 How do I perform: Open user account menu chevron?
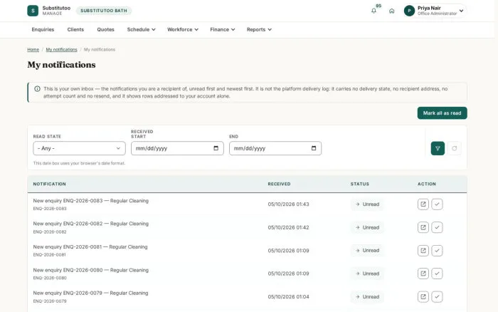(461, 11)
